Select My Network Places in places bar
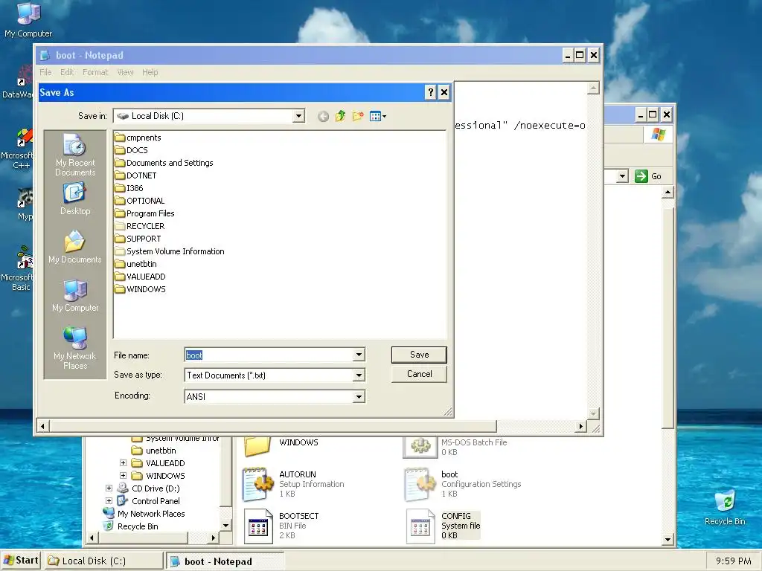Screen dimensions: 762x571 click(75, 348)
